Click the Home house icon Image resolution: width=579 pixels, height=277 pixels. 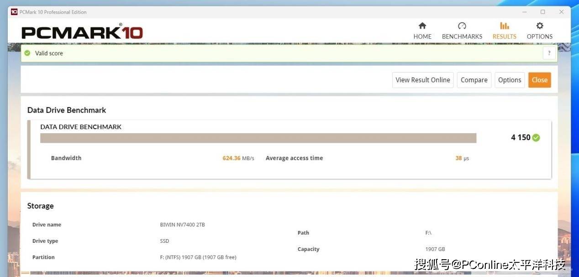(422, 26)
